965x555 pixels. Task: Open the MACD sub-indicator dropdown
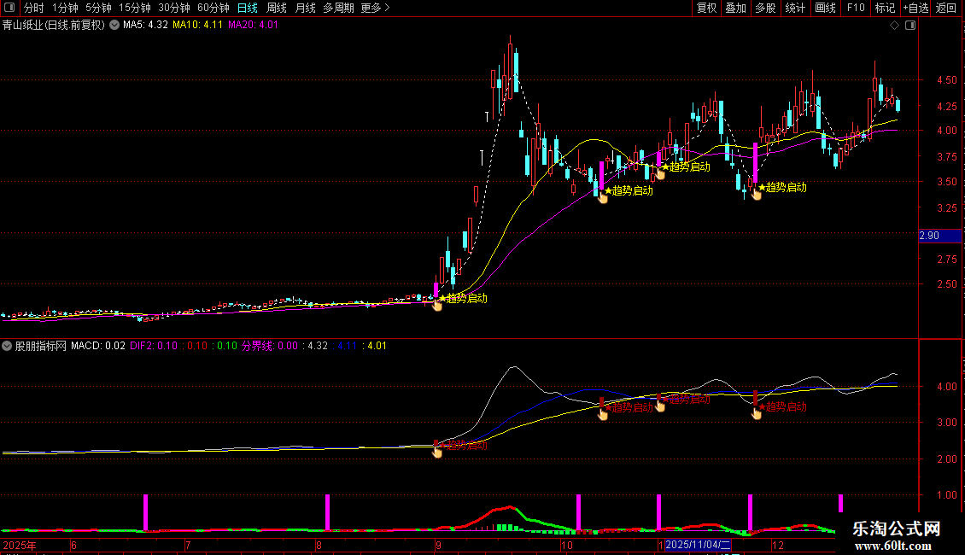[x=7, y=346]
